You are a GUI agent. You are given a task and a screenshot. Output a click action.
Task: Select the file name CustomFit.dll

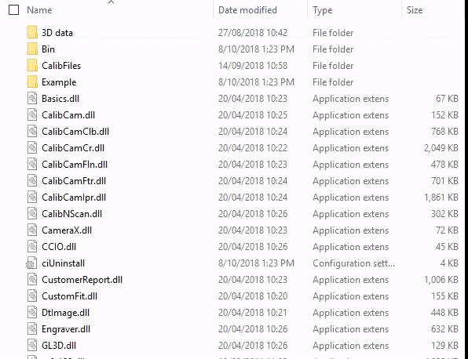pos(70,296)
